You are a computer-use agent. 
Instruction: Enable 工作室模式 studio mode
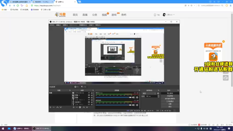(170, 101)
